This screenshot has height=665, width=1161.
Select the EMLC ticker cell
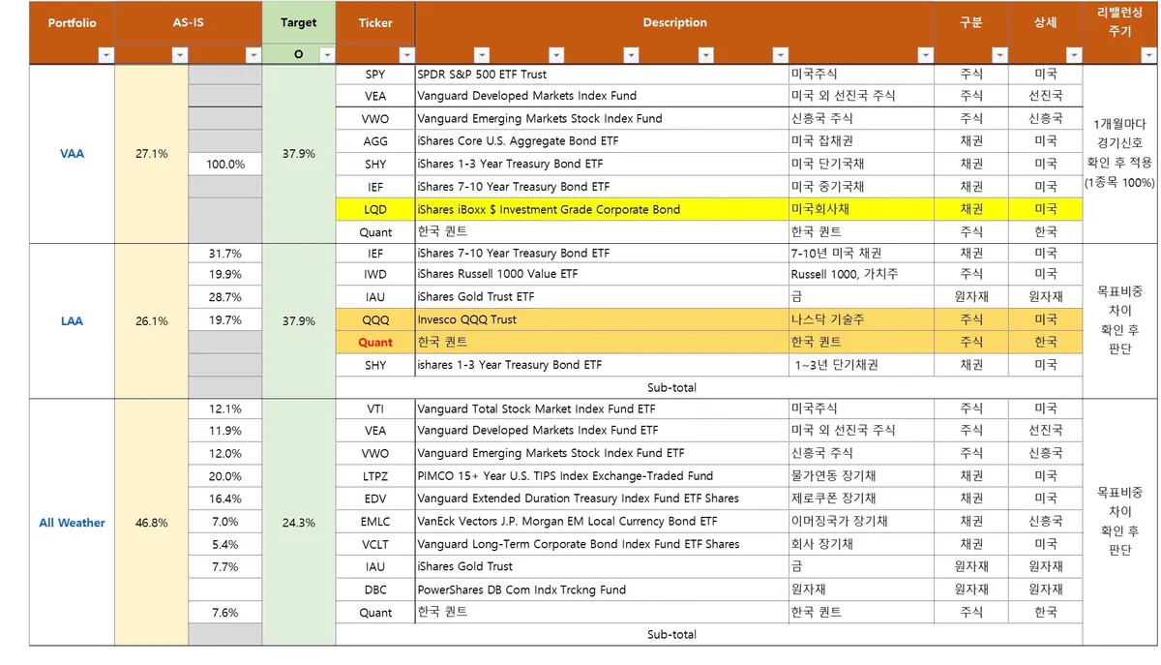tap(375, 521)
